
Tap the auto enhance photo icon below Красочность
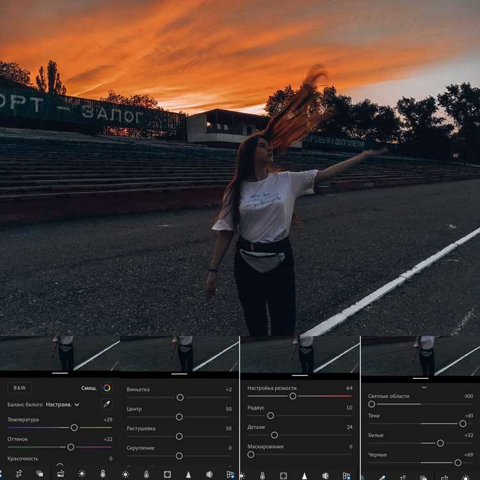[x=61, y=474]
